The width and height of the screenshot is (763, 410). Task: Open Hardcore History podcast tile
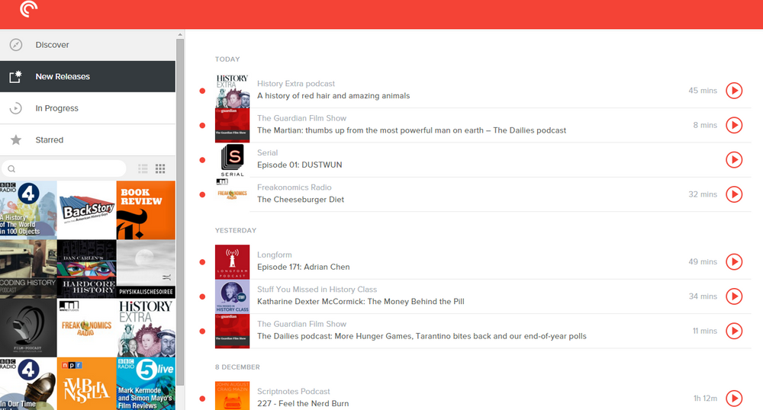87,269
